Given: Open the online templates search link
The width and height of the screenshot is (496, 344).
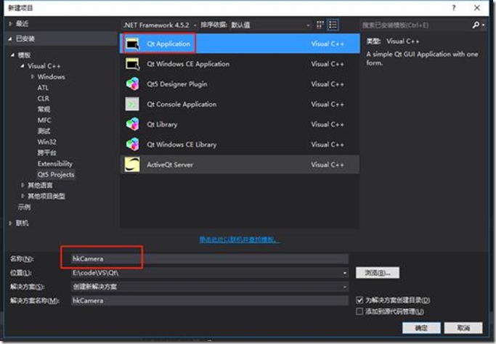Looking at the screenshot, I should [240, 239].
